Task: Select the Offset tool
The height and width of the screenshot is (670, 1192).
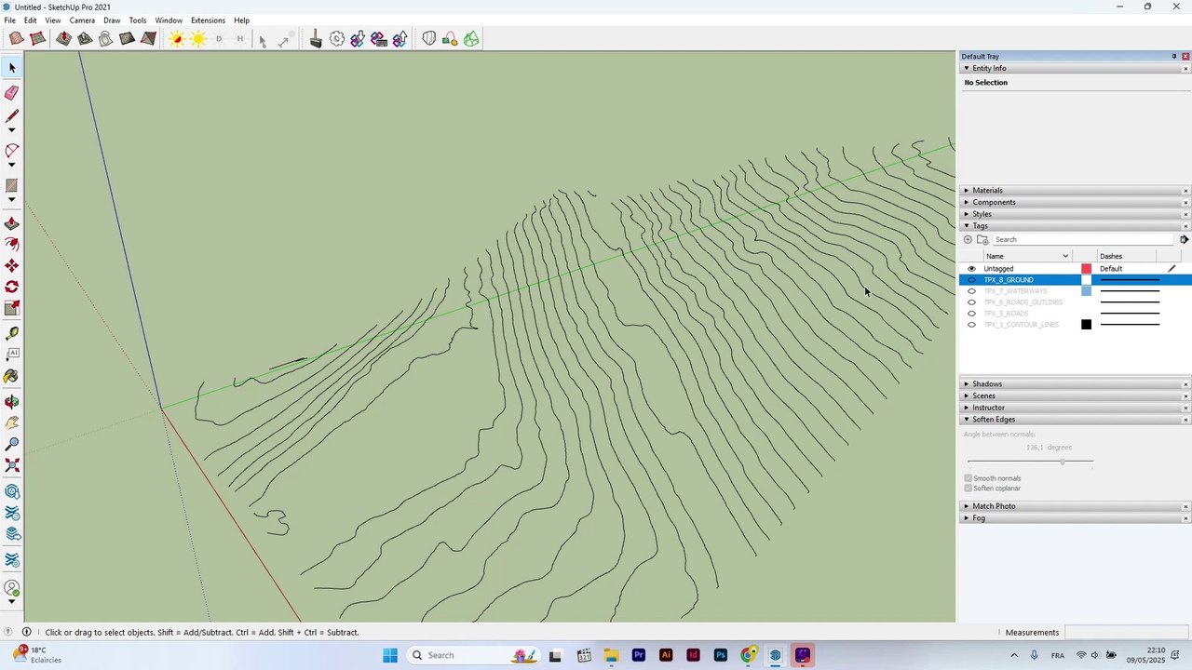Action: (x=12, y=245)
